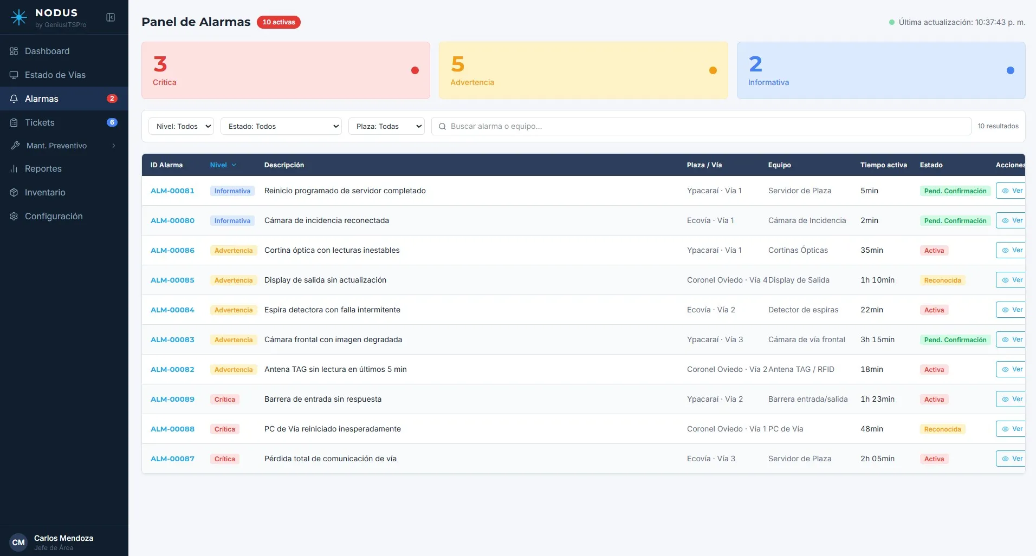1036x556 pixels.
Task: Click Ver for alarm ALM-00084
Action: pos(1011,310)
